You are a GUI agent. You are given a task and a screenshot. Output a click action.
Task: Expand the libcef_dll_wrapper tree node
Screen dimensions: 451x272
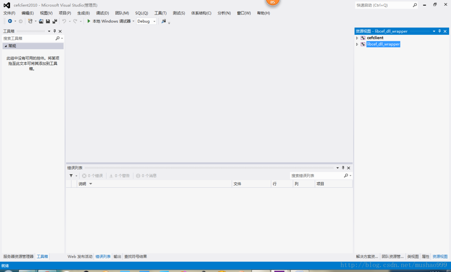click(357, 44)
